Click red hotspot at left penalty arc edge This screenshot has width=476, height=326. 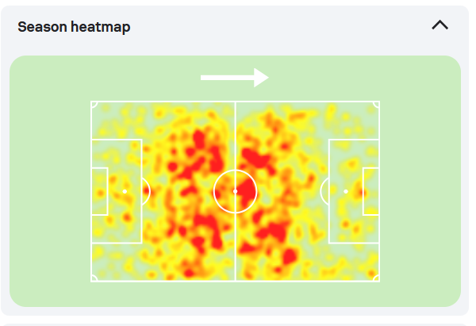[147, 191]
